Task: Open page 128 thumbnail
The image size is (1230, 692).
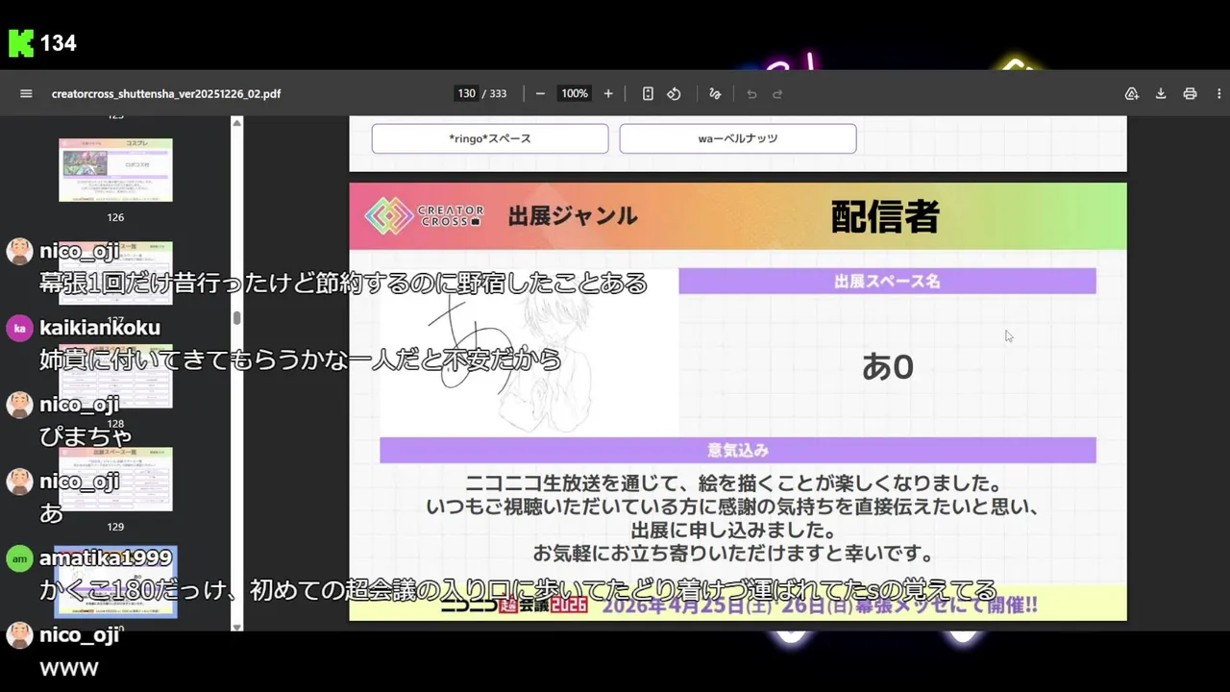Action: (x=115, y=377)
